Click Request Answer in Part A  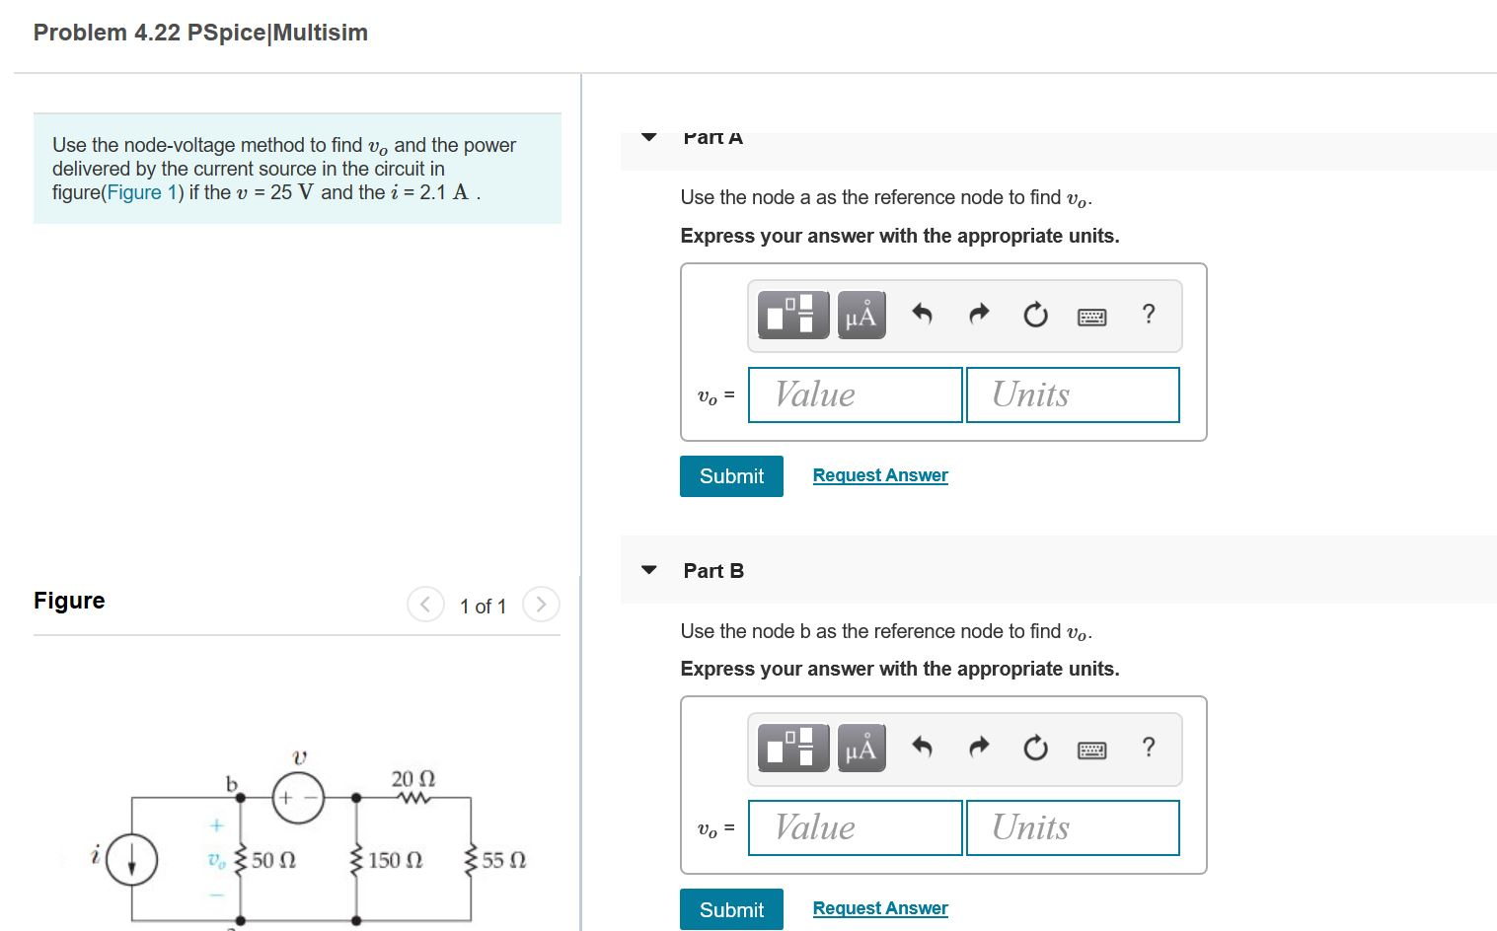tap(879, 474)
